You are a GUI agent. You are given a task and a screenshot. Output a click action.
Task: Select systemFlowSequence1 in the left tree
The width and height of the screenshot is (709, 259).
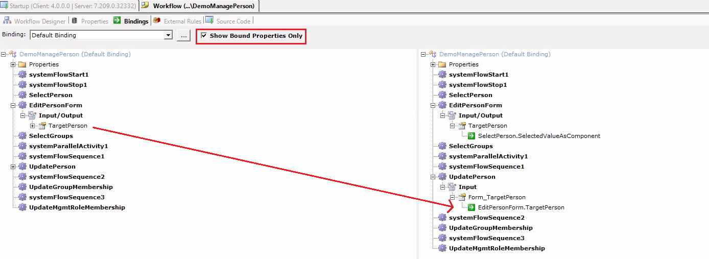point(66,156)
